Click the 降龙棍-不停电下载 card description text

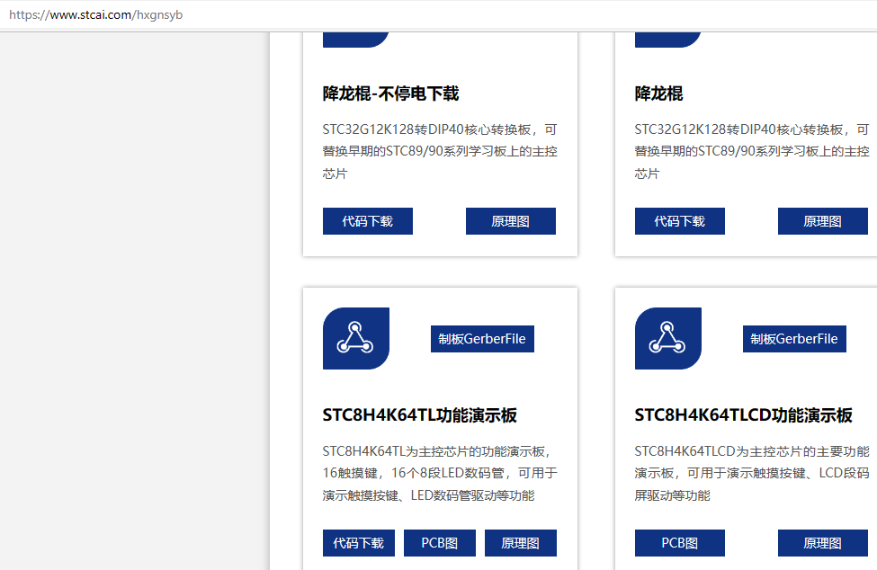click(440, 151)
